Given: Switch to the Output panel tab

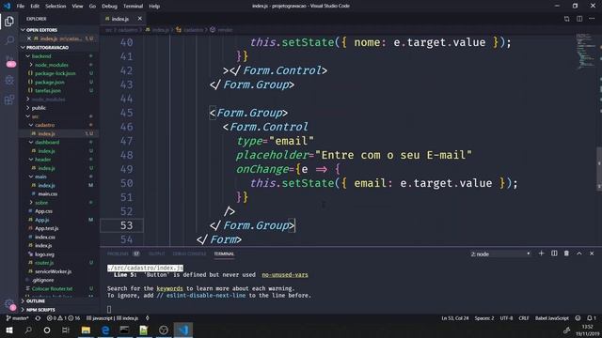Looking at the screenshot, I should tap(157, 253).
